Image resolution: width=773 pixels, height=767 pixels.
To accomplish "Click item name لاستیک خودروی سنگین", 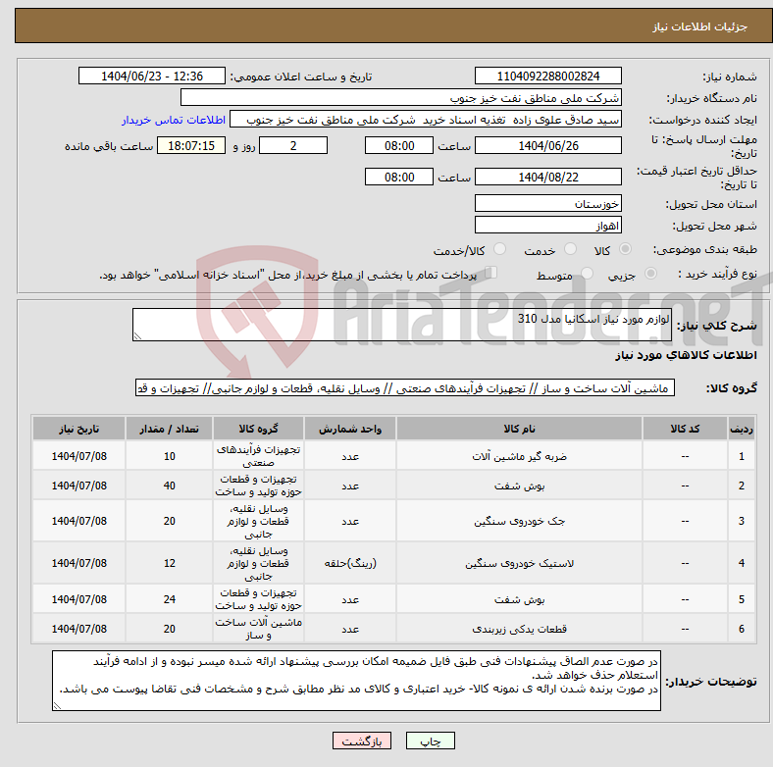I will pos(519,563).
